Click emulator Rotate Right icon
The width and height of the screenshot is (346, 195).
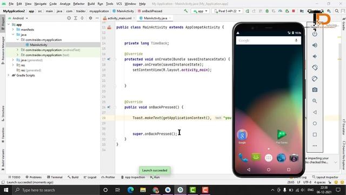(315, 79)
